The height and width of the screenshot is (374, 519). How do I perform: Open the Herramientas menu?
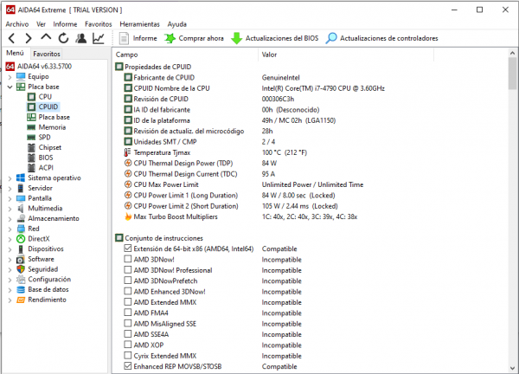point(139,24)
